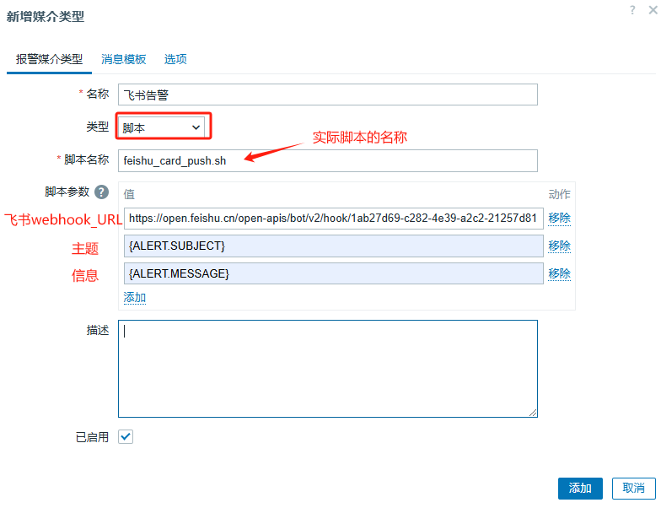This screenshot has height=508, width=661.
Task: Click inside the 描述 text area
Action: (327, 368)
